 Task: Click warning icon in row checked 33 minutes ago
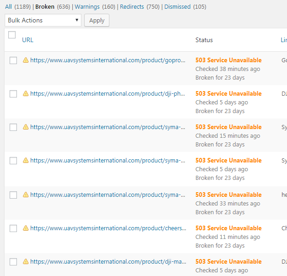(x=26, y=195)
